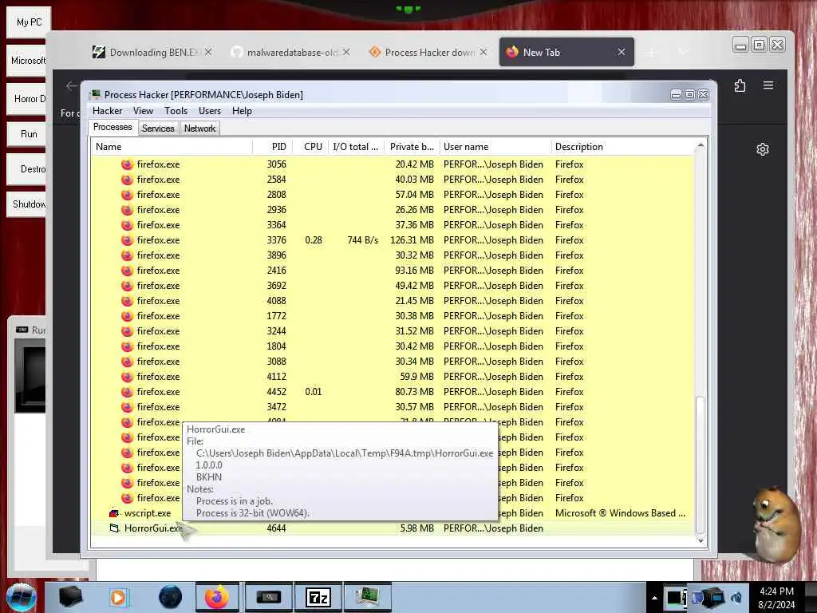The width and height of the screenshot is (817, 613).
Task: Select firefox.exe process with PID 2936
Action: tap(393, 210)
